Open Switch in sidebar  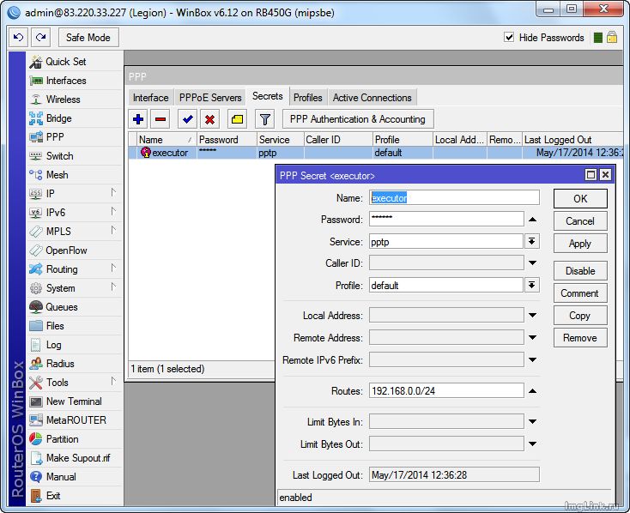click(75, 156)
